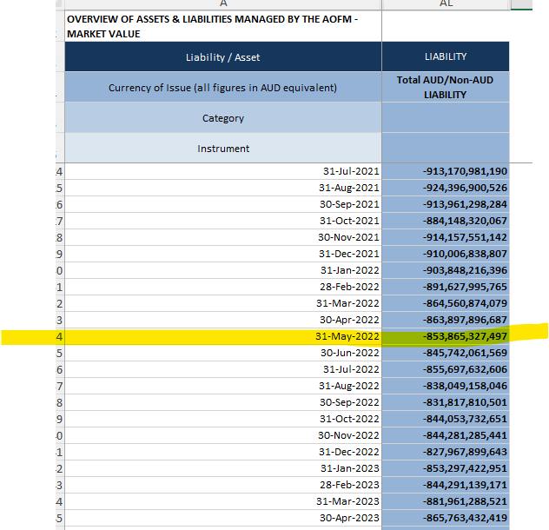The width and height of the screenshot is (549, 530).
Task: Select the row header beside 31-Aug-2021
Action: [60, 188]
